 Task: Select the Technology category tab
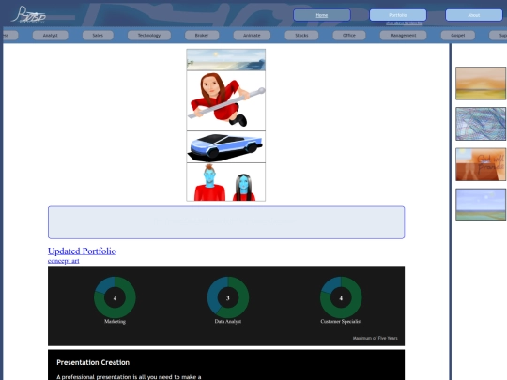tap(149, 36)
